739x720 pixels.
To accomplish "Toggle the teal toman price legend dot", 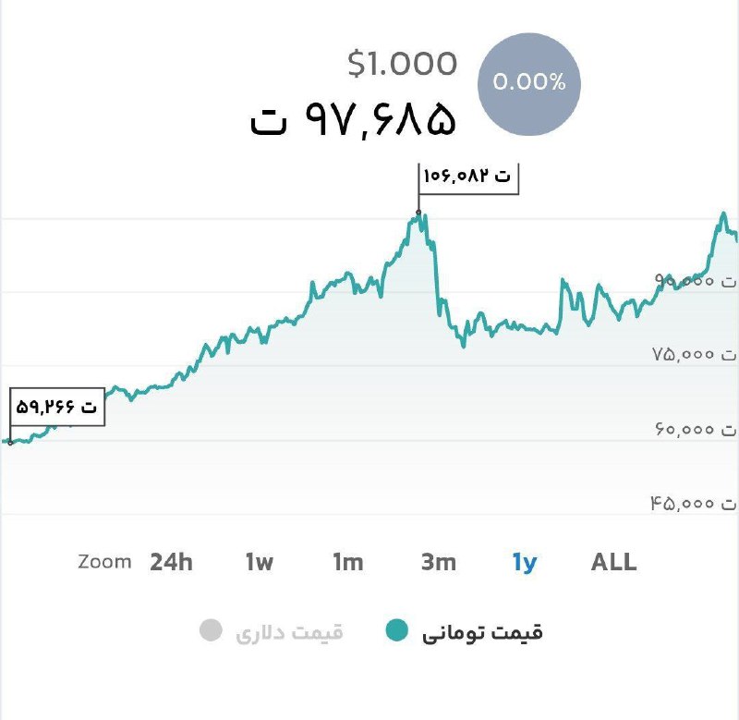I will (x=396, y=632).
